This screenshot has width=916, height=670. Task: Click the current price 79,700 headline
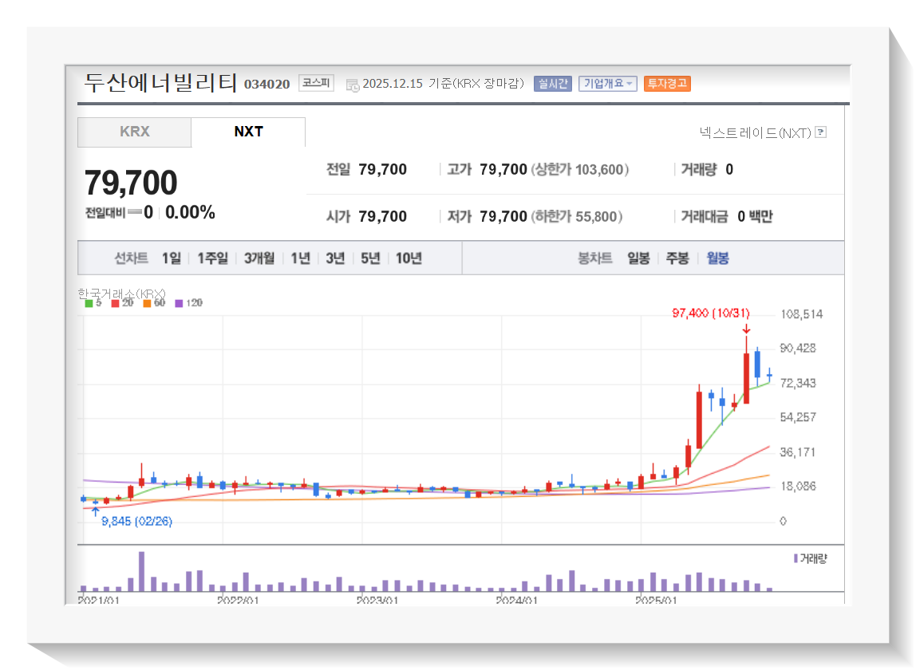(131, 183)
